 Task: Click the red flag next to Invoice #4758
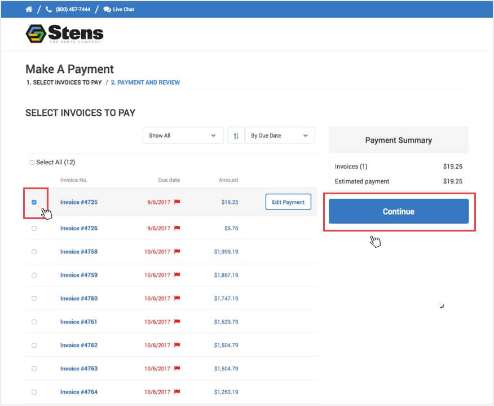tap(177, 251)
